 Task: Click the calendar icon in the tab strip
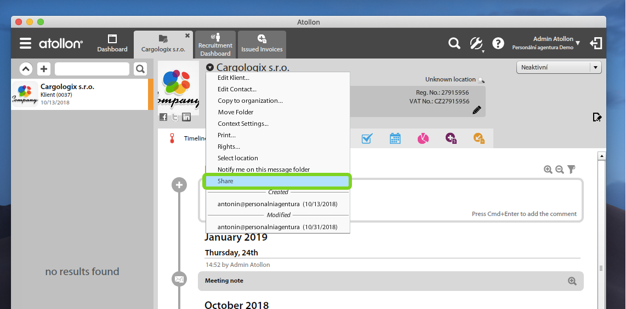(x=395, y=139)
